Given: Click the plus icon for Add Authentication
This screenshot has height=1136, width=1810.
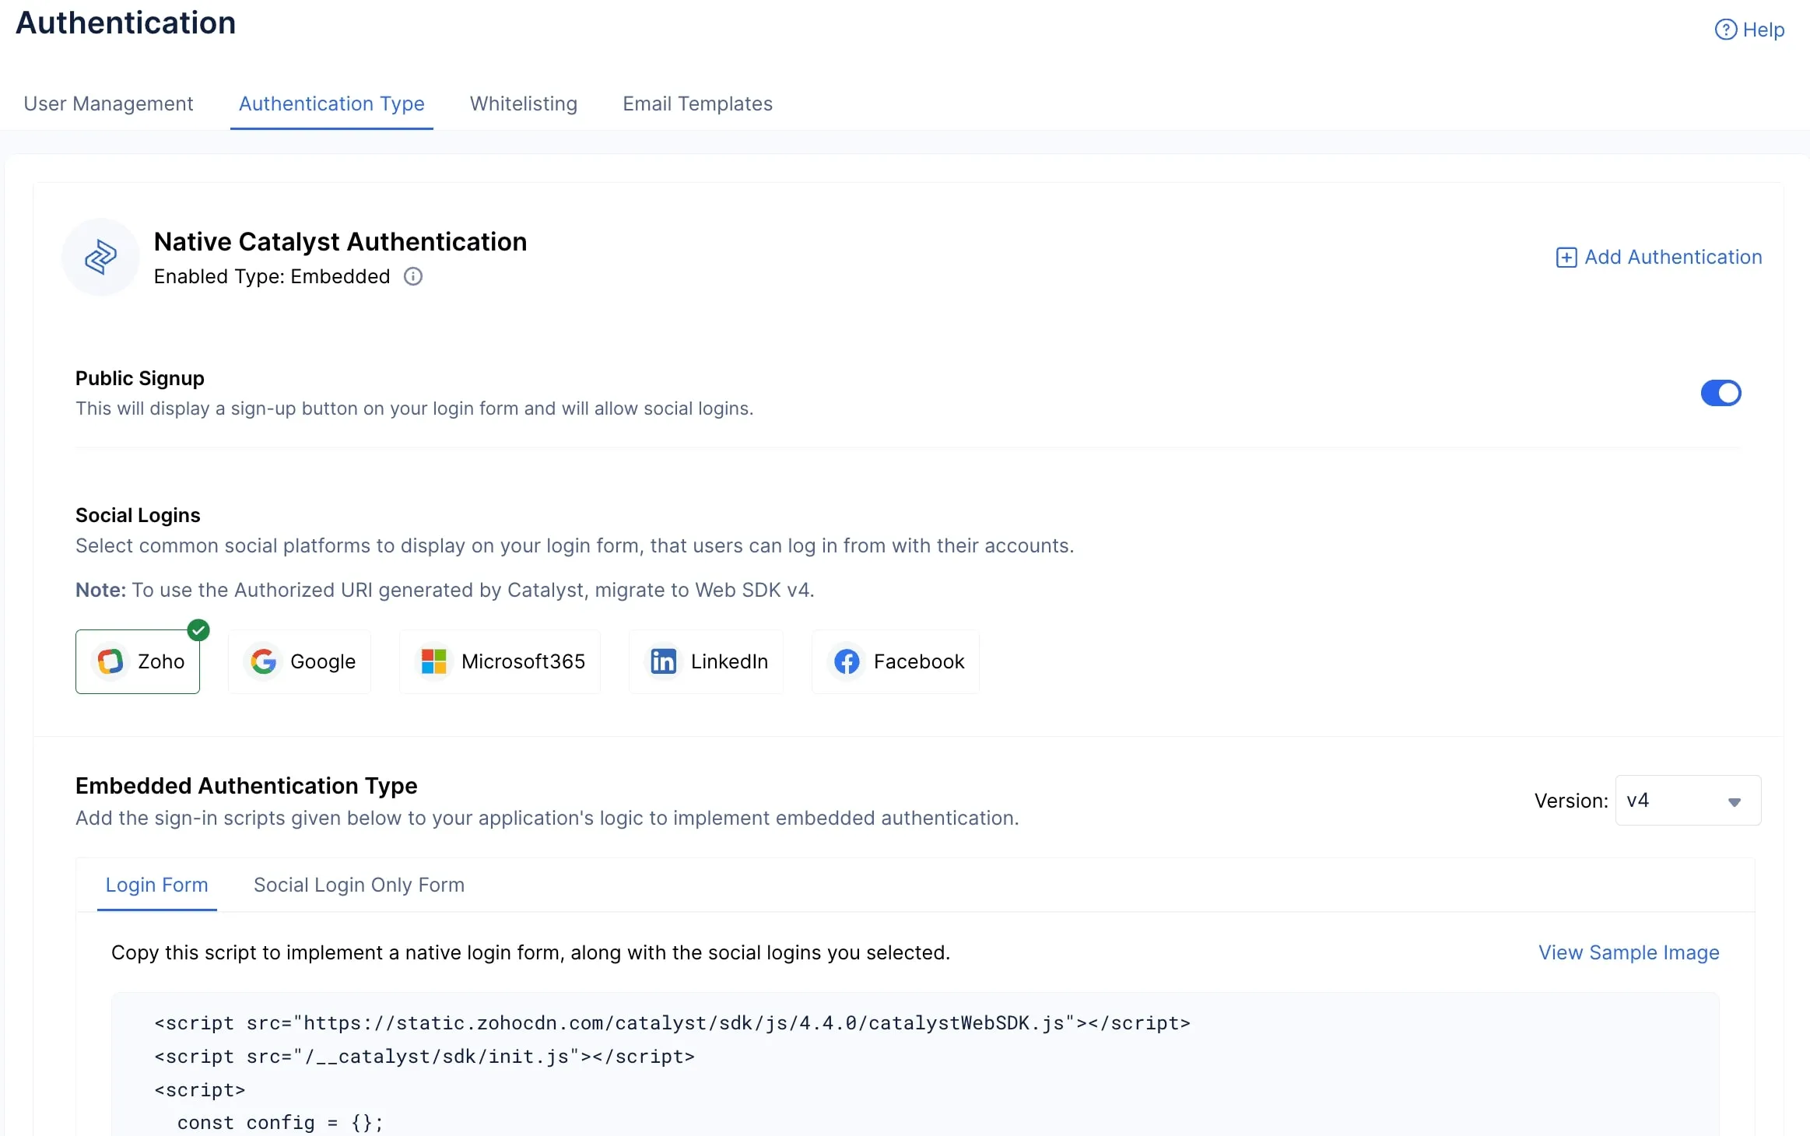Looking at the screenshot, I should point(1566,258).
